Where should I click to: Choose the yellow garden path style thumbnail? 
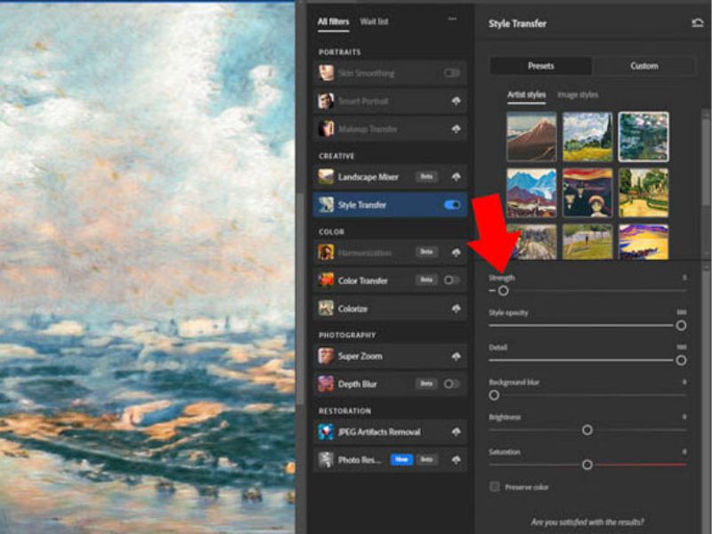tap(643, 193)
